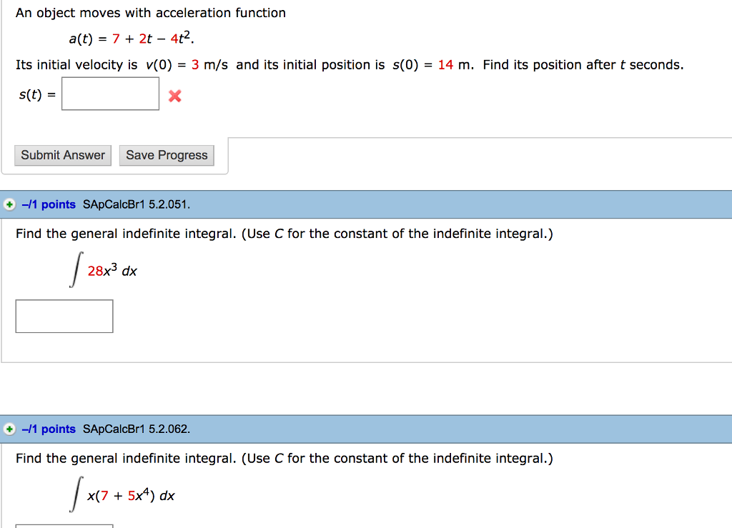Screen dimensions: 732x528
Task: Expand question 5.2.051 with green plus icon
Action: pos(9,204)
